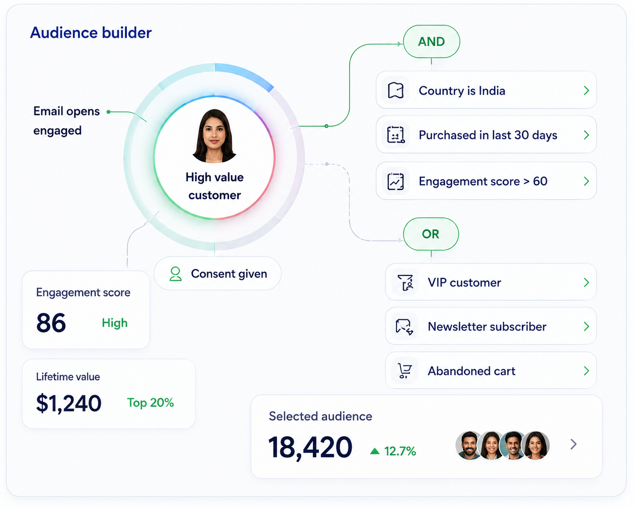Click the Purchased in last 30 days label
Viewport: 635px width, 508px height.
pos(488,135)
